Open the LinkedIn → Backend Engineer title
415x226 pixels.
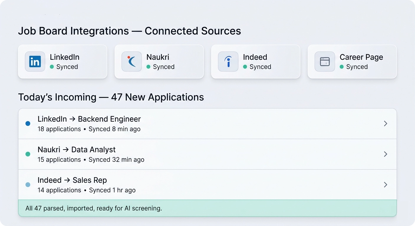pyautogui.click(x=89, y=119)
